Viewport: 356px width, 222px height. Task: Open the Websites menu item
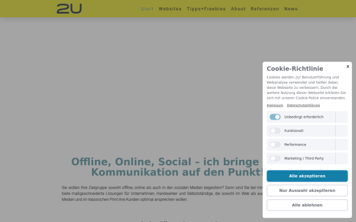pos(170,9)
